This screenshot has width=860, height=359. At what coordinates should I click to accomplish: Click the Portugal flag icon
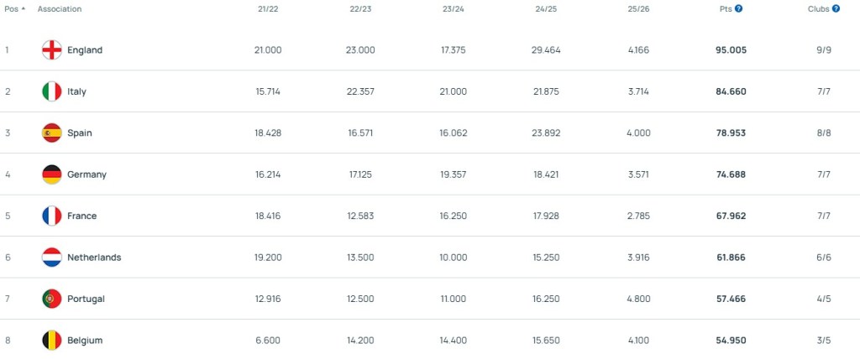(52, 299)
